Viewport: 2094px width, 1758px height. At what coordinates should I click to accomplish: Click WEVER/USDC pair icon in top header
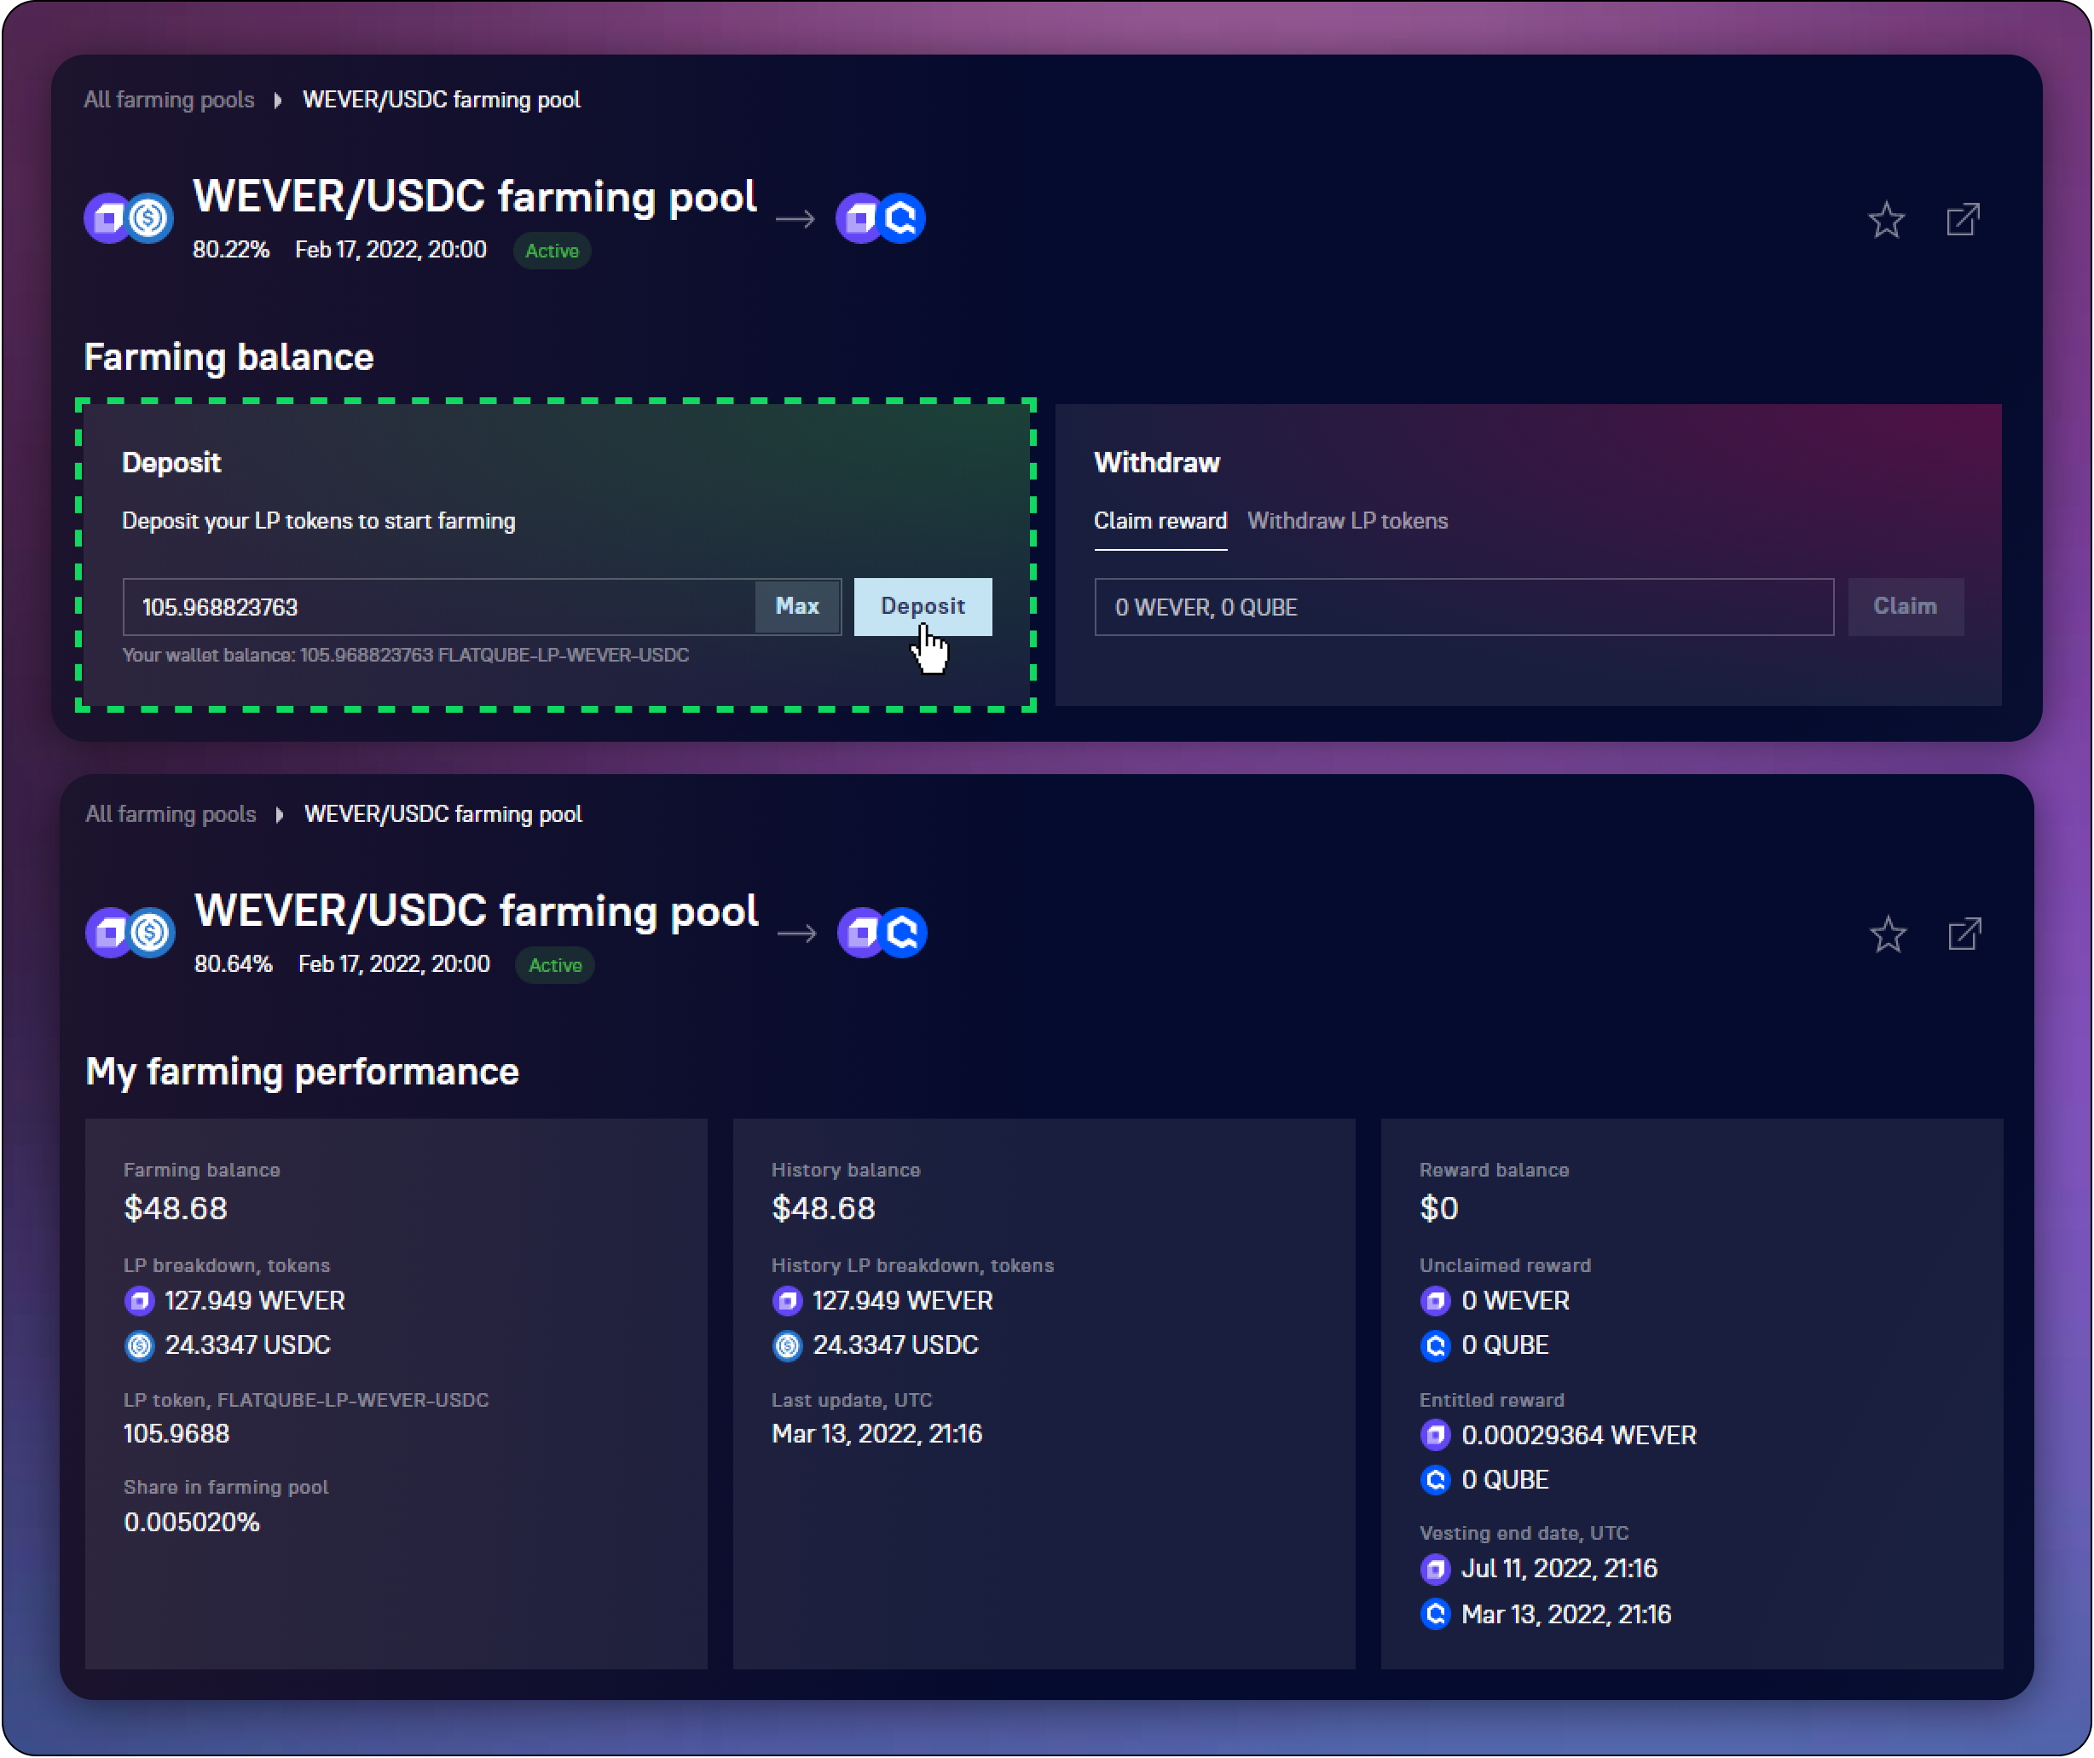(x=129, y=218)
